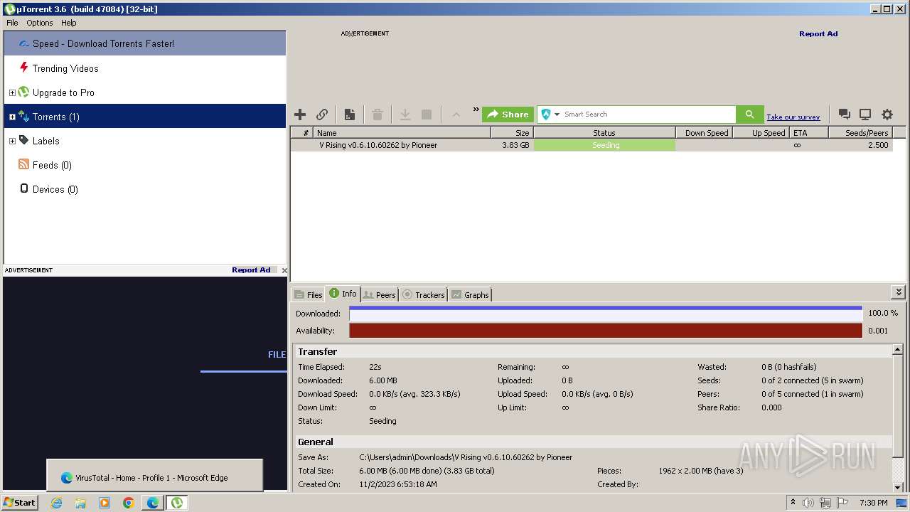Show more toolbar buttons chevron
Screen dimensions: 910x512
(476, 110)
